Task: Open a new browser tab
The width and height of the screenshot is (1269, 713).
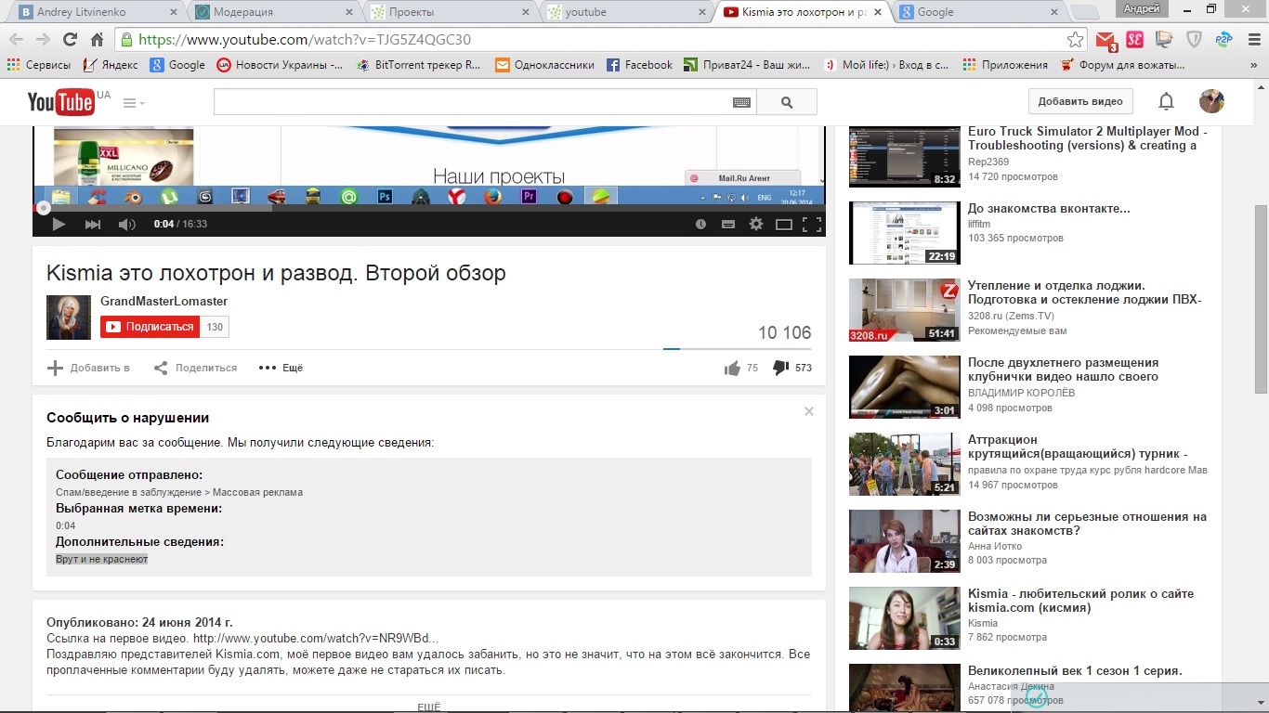Action: click(1083, 12)
